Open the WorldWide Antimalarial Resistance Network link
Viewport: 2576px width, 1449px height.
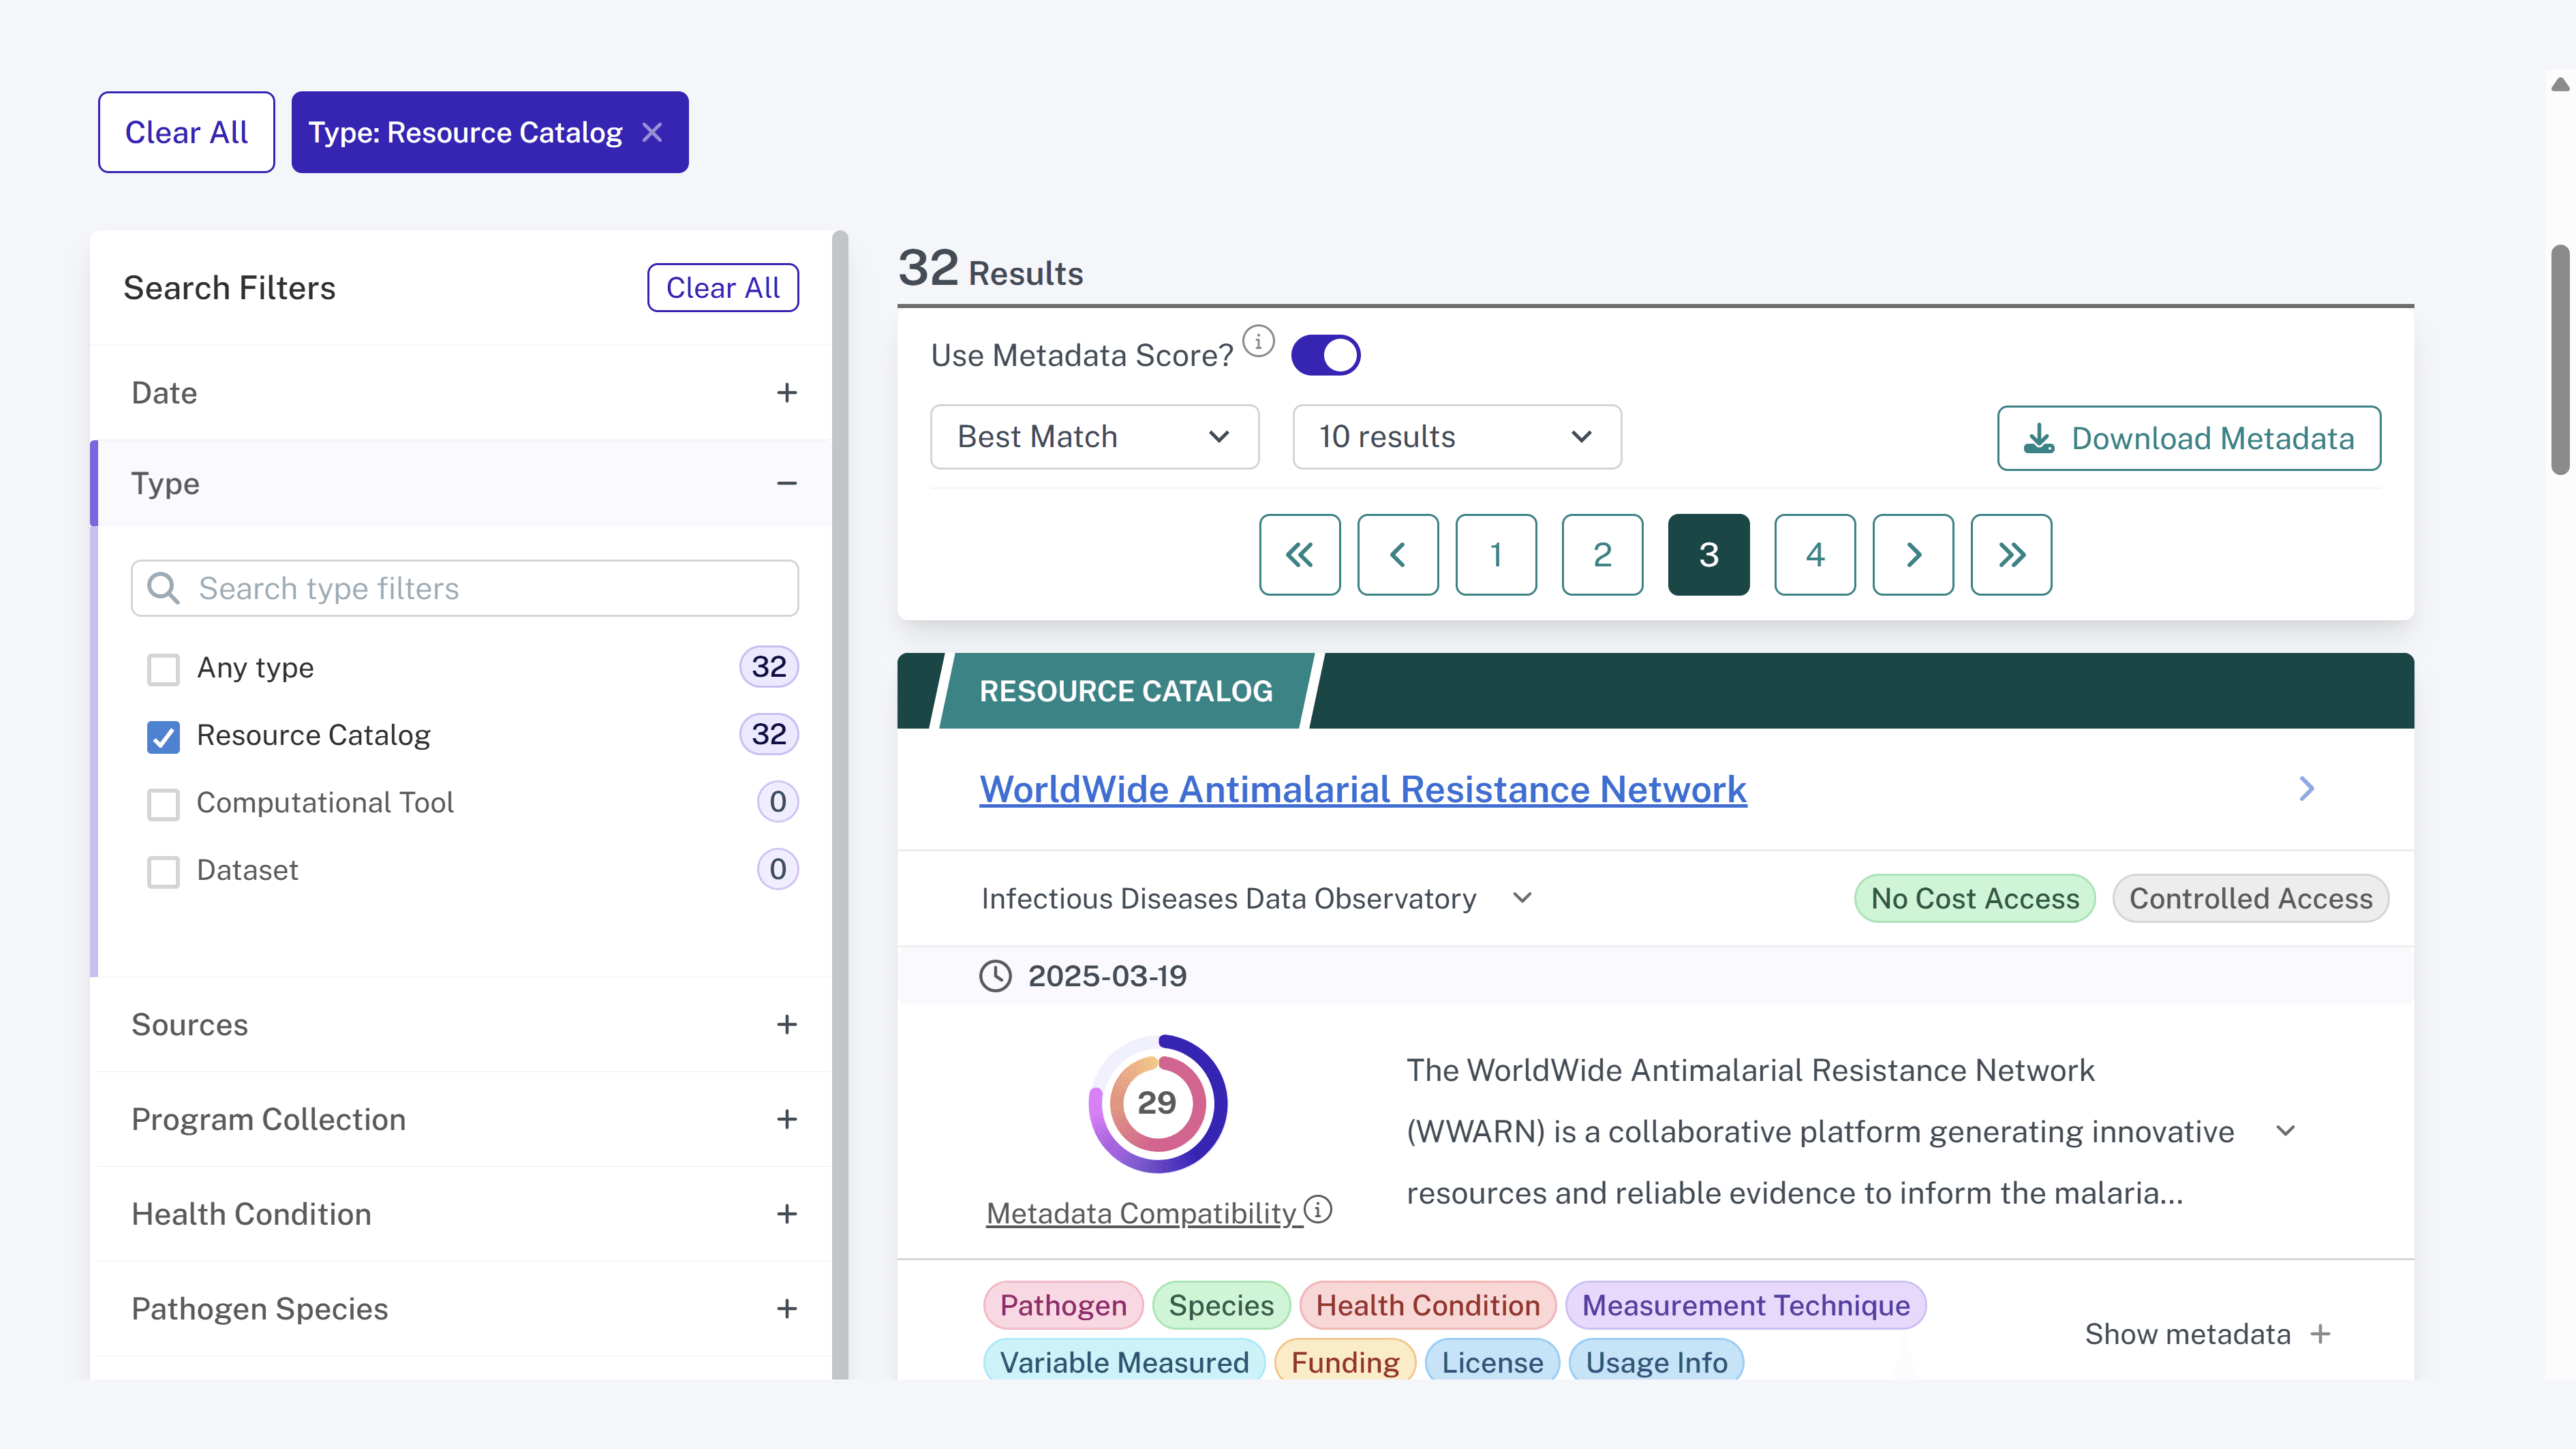pos(1363,789)
